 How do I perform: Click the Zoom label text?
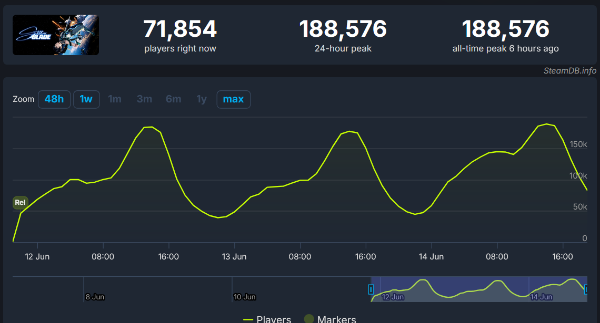(23, 99)
